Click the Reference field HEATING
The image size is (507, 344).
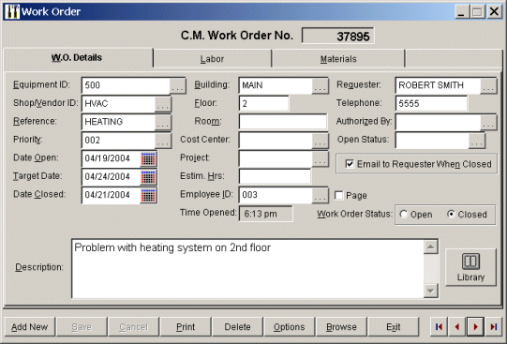[x=119, y=122]
